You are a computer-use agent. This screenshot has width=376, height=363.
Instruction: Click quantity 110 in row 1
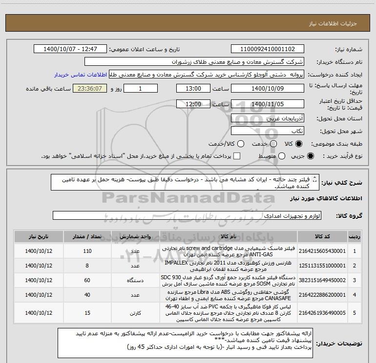click(87, 251)
